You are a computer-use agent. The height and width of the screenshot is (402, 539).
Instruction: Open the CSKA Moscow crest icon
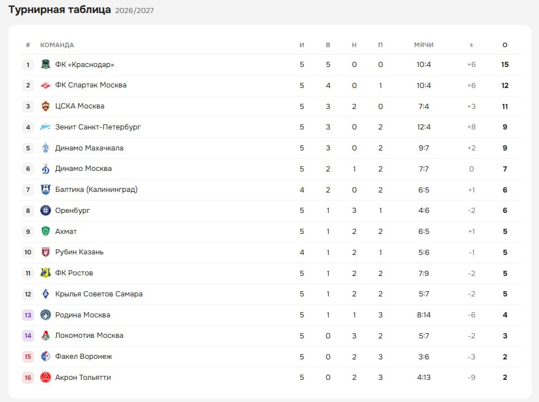(45, 106)
